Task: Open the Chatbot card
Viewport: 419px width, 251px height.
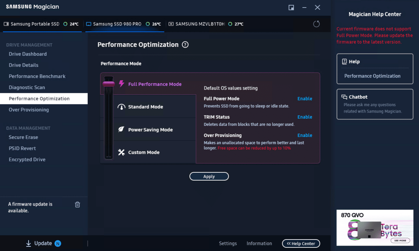Action: (x=375, y=104)
